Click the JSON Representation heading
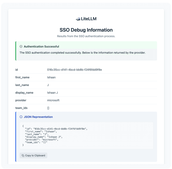The image size is (172, 169). pos(38,117)
